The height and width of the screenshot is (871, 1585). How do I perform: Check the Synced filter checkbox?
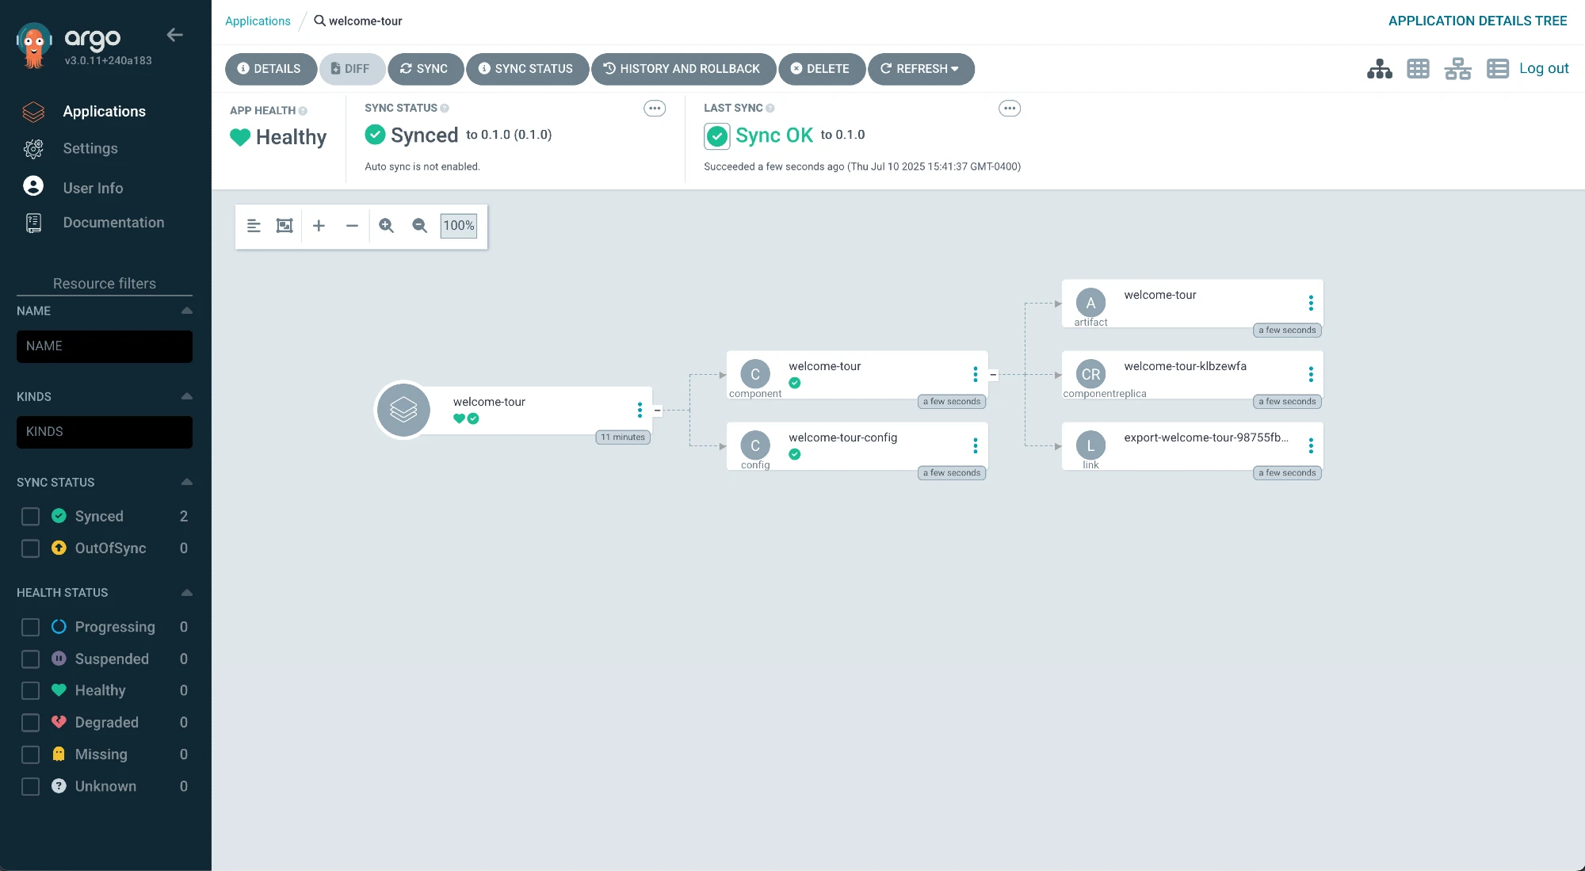click(x=30, y=517)
